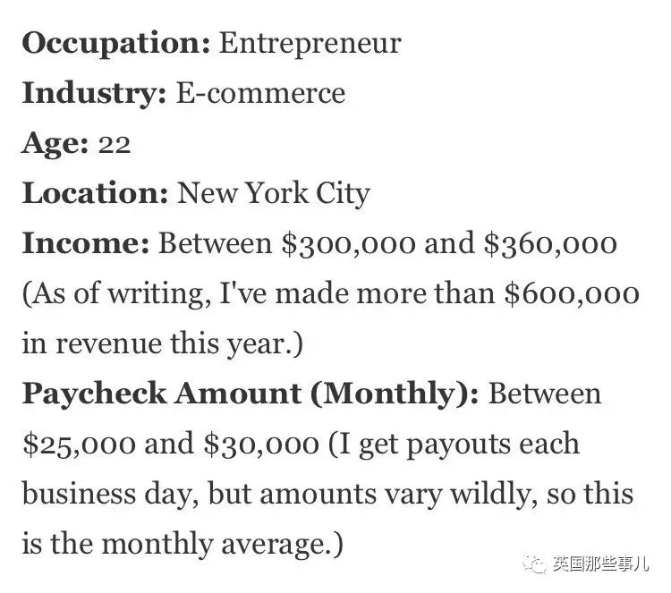Image resolution: width=671 pixels, height=593 pixels.
Task: Click the phrase 'in revenue this year'
Action: click(154, 344)
